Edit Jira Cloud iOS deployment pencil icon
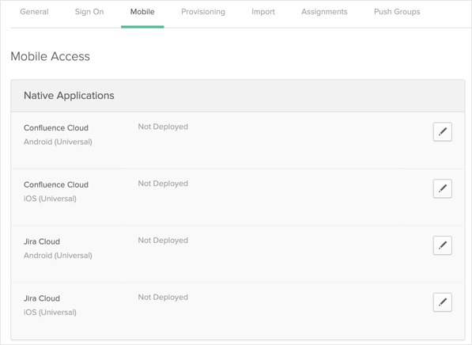 pos(442,302)
